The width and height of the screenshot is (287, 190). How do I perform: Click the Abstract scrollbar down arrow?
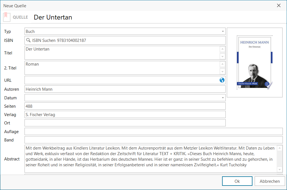(279, 169)
